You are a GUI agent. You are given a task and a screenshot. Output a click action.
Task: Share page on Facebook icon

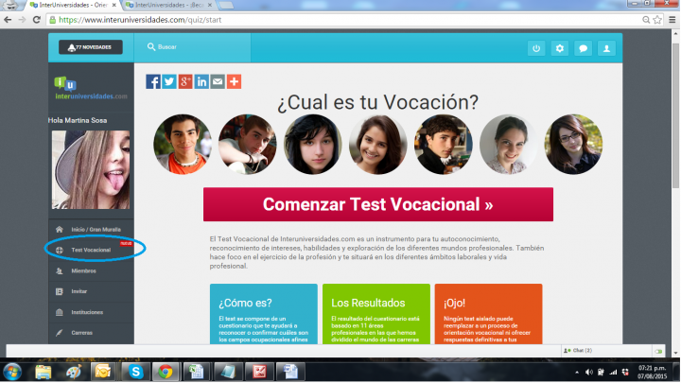(x=153, y=81)
